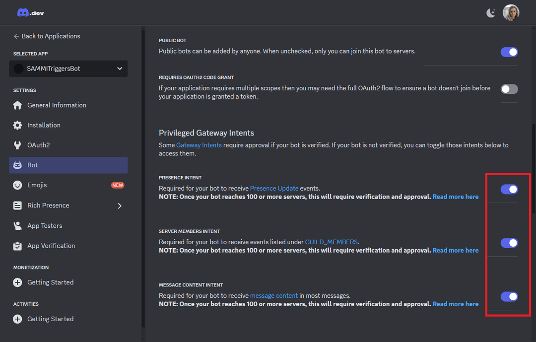
Task: Click the OAuth2 wrench icon
Action: (17, 145)
